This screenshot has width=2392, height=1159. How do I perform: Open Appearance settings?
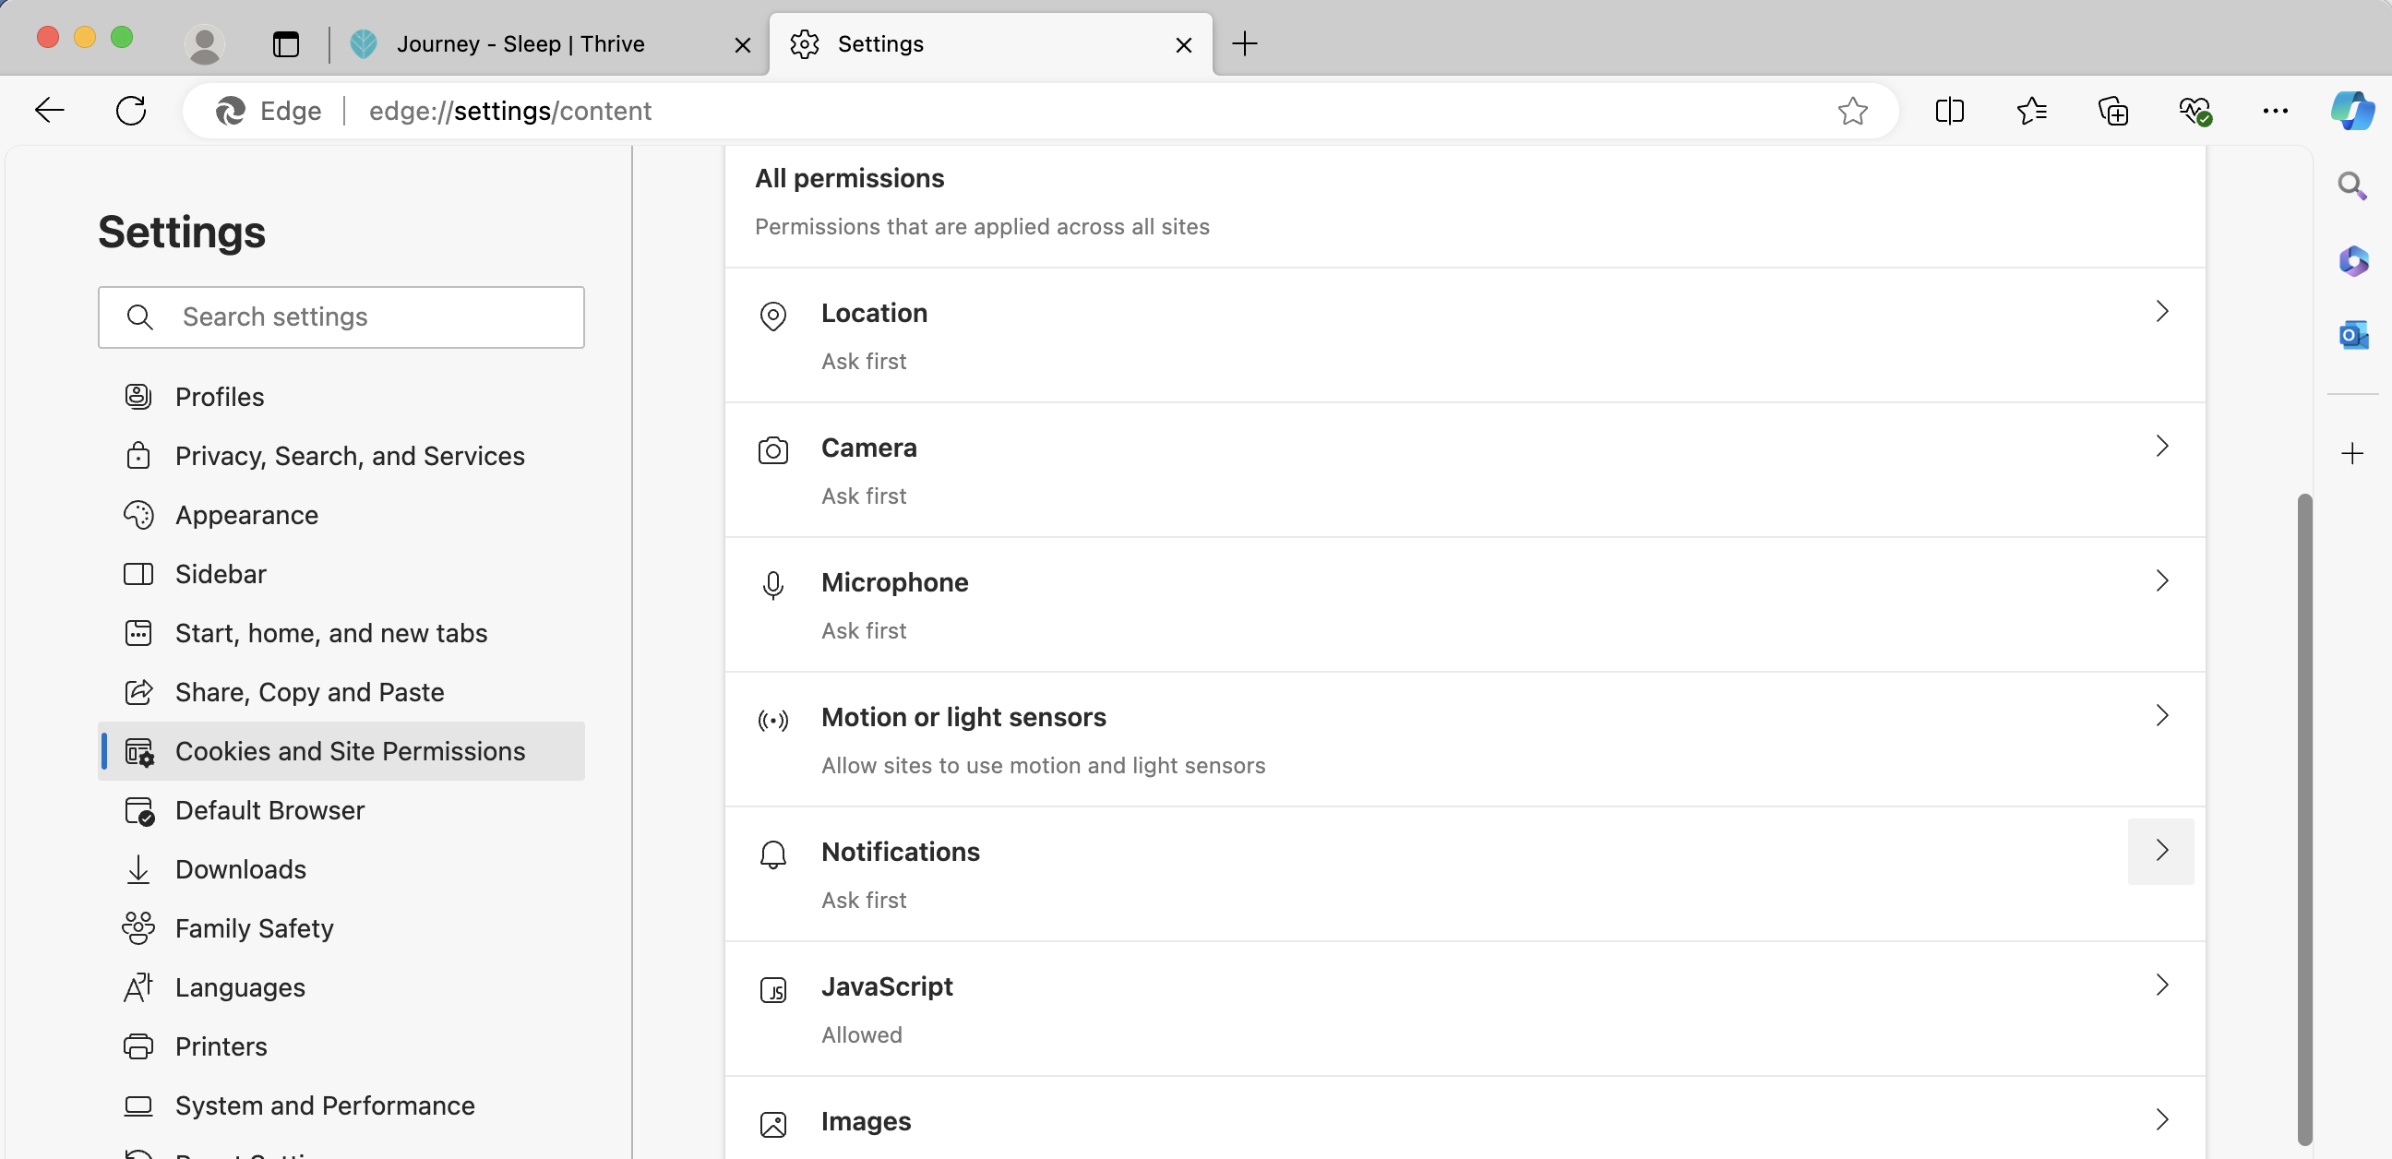coord(341,515)
